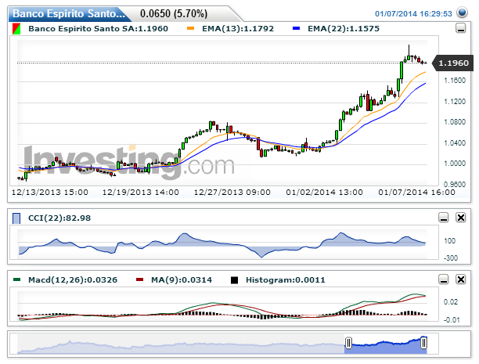Screen dimensions: 479x364
Task: Click the -300 level on CCI axis
Action: pos(451,258)
